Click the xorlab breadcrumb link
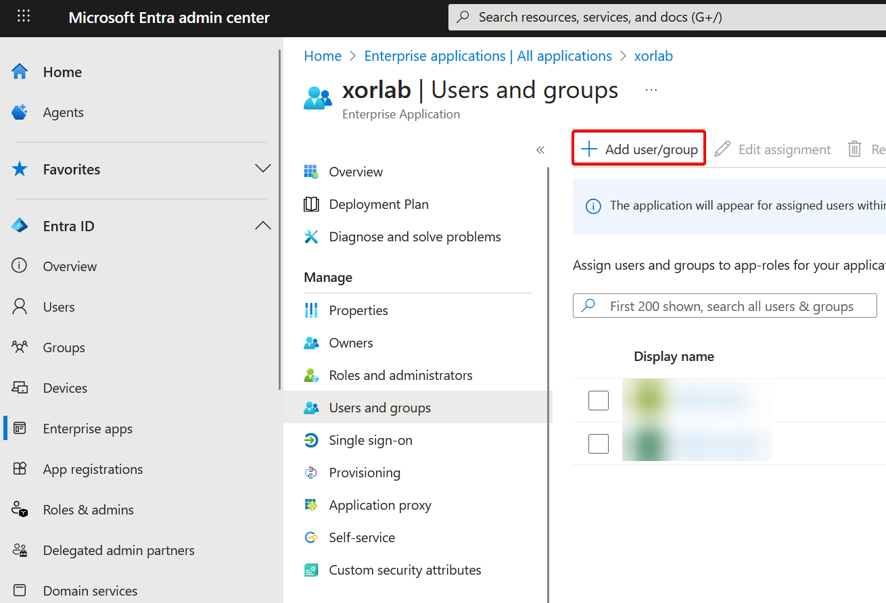The width and height of the screenshot is (886, 603). click(x=653, y=56)
